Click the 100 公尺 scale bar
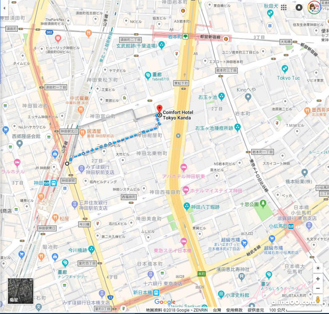329x314 pixels. (296, 310)
